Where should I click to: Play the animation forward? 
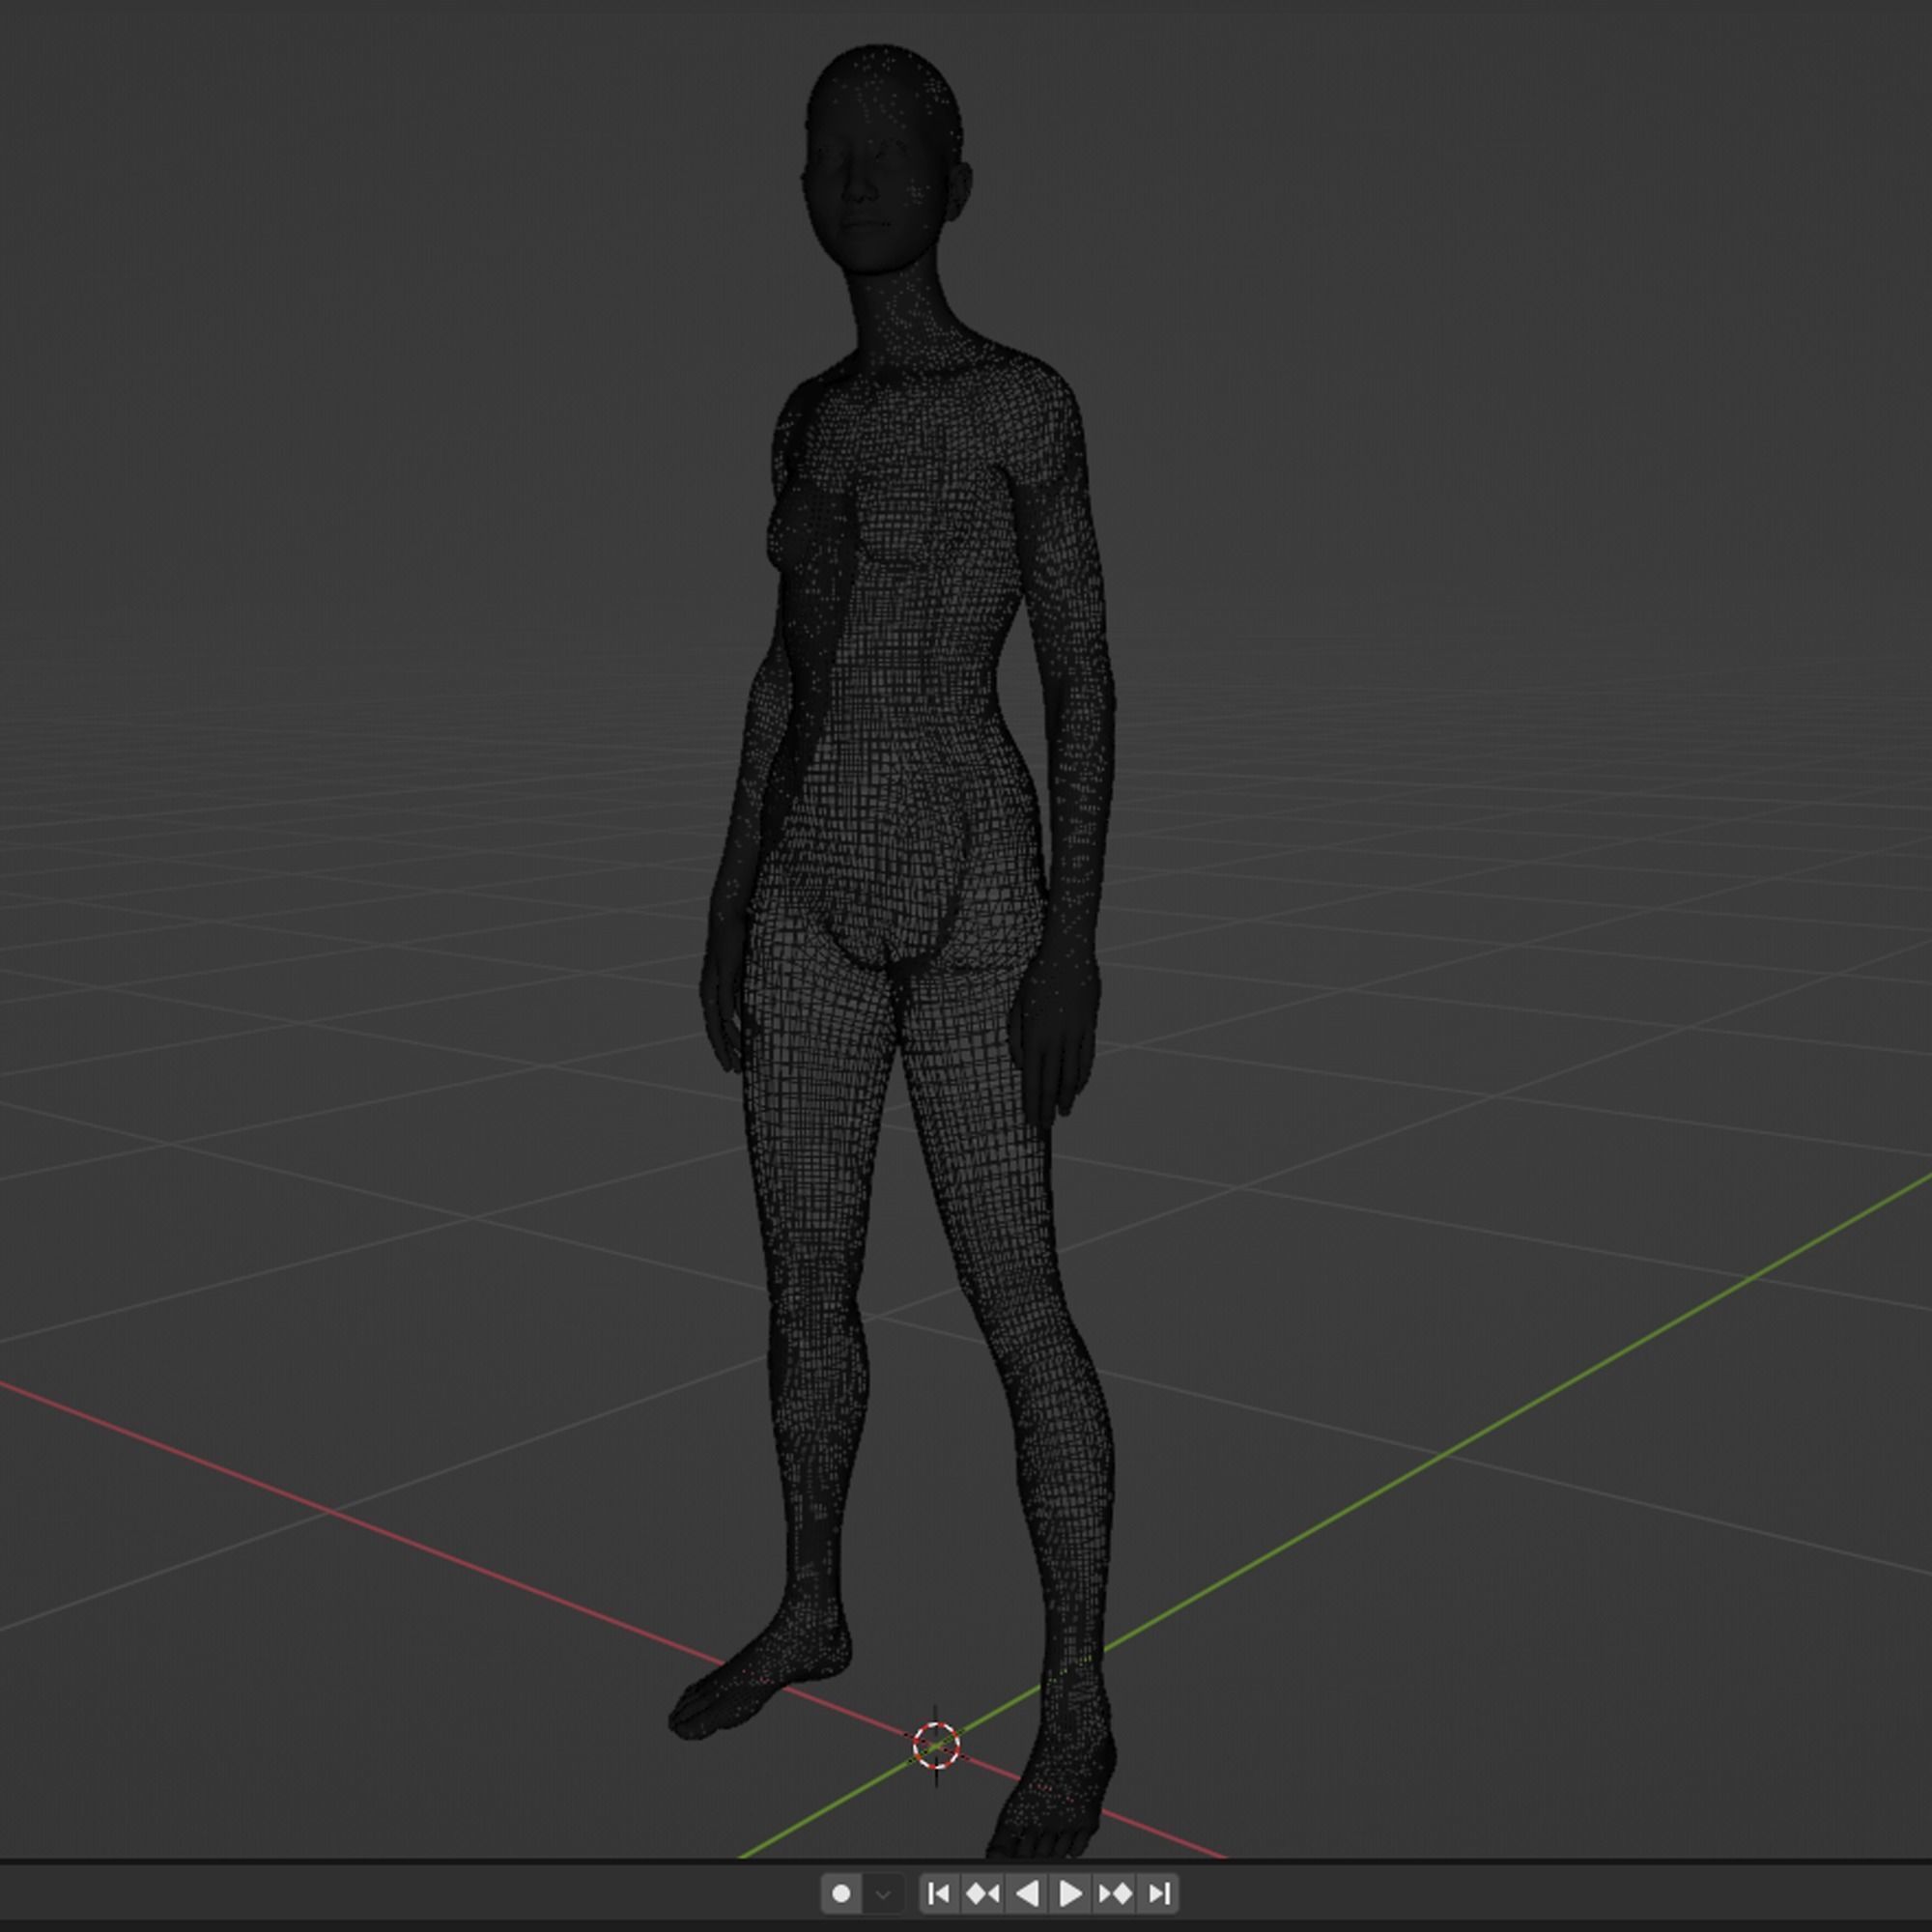(x=1069, y=1893)
